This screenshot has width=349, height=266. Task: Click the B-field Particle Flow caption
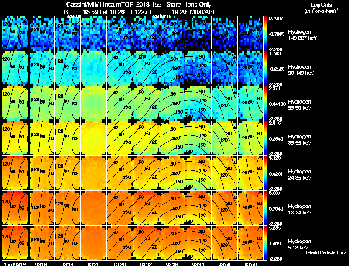pyautogui.click(x=326, y=252)
